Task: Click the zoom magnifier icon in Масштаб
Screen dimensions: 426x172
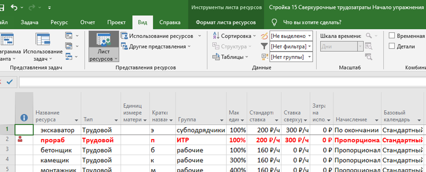Action: 369,35
